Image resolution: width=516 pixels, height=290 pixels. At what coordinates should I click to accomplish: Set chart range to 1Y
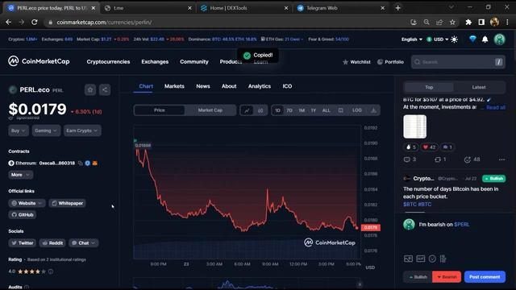pyautogui.click(x=314, y=110)
